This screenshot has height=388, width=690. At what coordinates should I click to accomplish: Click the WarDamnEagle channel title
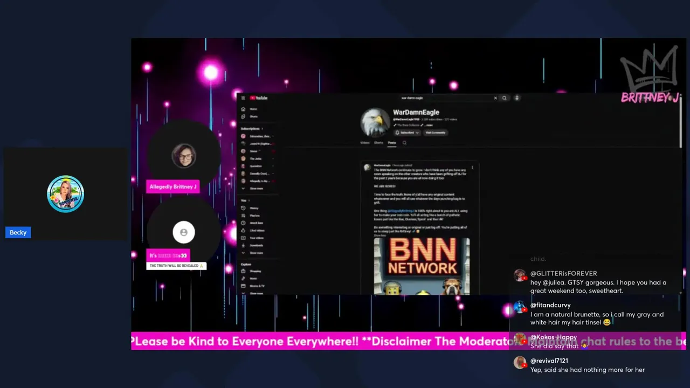click(x=416, y=113)
